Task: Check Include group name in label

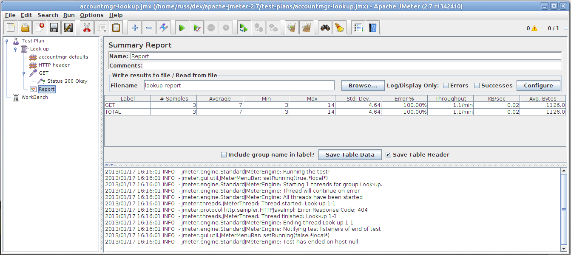Action: click(x=224, y=155)
